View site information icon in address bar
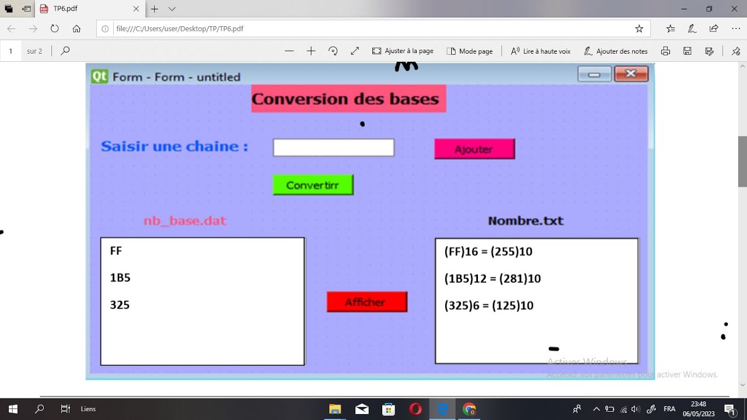This screenshot has width=747, height=420. (105, 29)
